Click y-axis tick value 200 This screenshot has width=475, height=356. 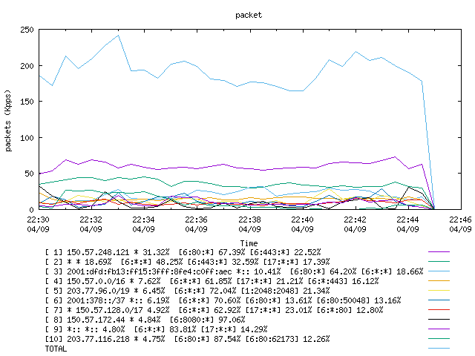coord(27,66)
